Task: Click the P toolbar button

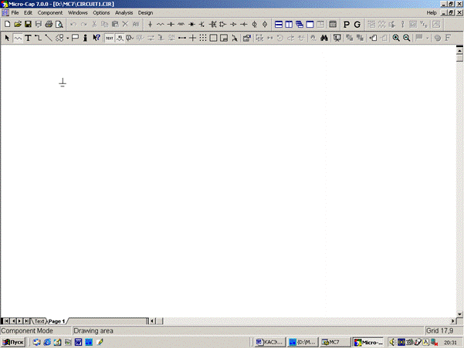Action: [x=347, y=25]
